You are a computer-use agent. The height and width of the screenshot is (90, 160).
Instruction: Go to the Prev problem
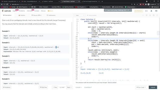coord(55,87)
